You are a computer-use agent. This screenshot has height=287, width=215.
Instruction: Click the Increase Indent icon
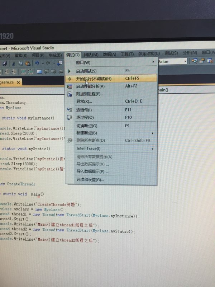pos(14,72)
